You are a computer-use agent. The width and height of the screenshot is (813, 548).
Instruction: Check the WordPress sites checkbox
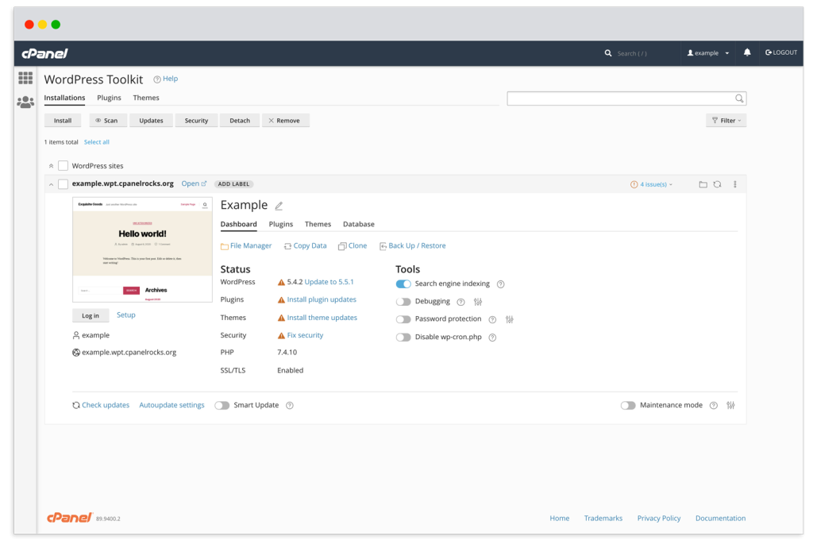tap(64, 166)
